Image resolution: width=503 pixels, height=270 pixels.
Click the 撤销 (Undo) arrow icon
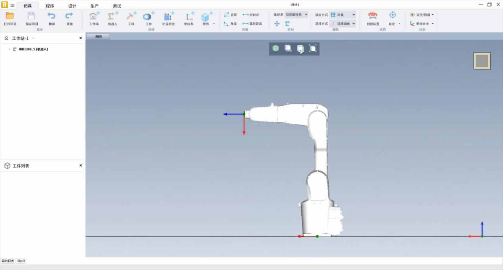[x=52, y=16]
